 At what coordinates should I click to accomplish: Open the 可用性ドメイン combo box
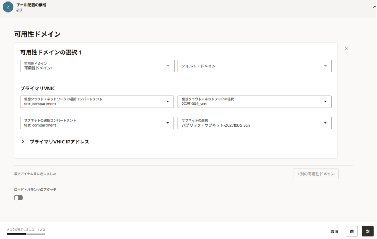tap(92, 66)
